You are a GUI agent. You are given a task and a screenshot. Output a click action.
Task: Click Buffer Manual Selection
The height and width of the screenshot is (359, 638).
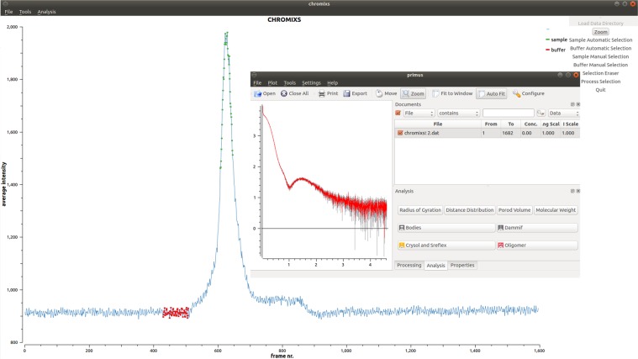click(600, 65)
